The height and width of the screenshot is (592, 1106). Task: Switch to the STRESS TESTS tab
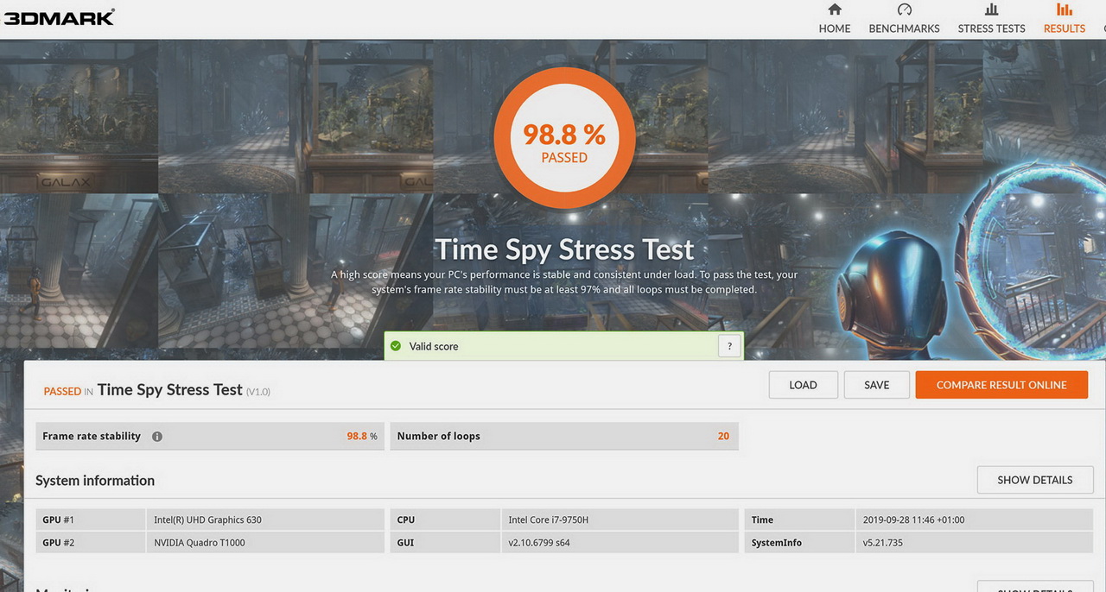coord(991,19)
